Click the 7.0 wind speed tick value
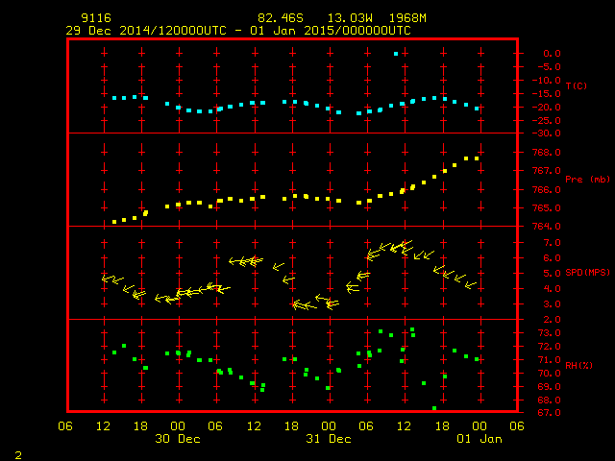Image resolution: width=615 pixels, height=461 pixels. [552, 243]
